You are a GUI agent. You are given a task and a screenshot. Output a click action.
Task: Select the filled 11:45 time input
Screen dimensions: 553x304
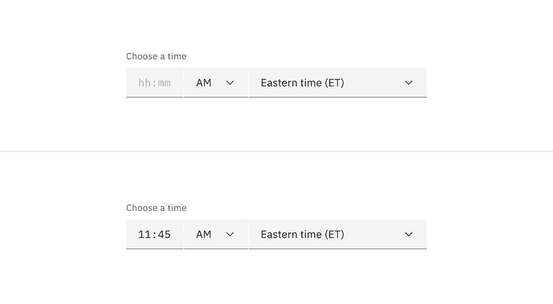click(x=154, y=234)
